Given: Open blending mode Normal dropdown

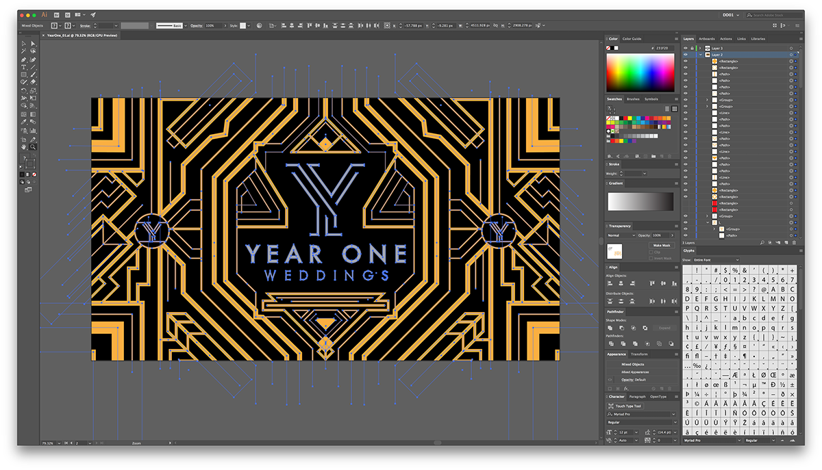Looking at the screenshot, I should 621,235.
